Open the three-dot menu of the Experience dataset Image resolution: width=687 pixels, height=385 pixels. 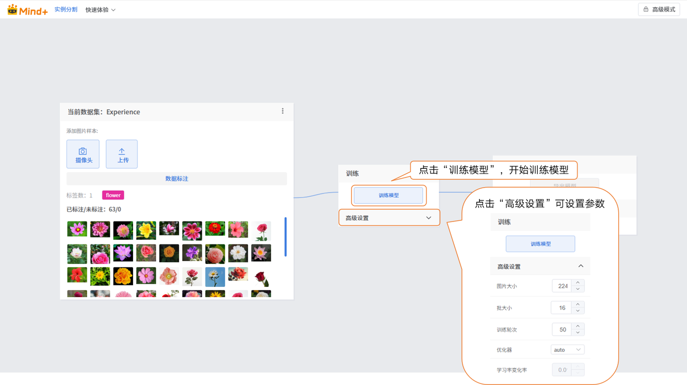click(x=283, y=112)
